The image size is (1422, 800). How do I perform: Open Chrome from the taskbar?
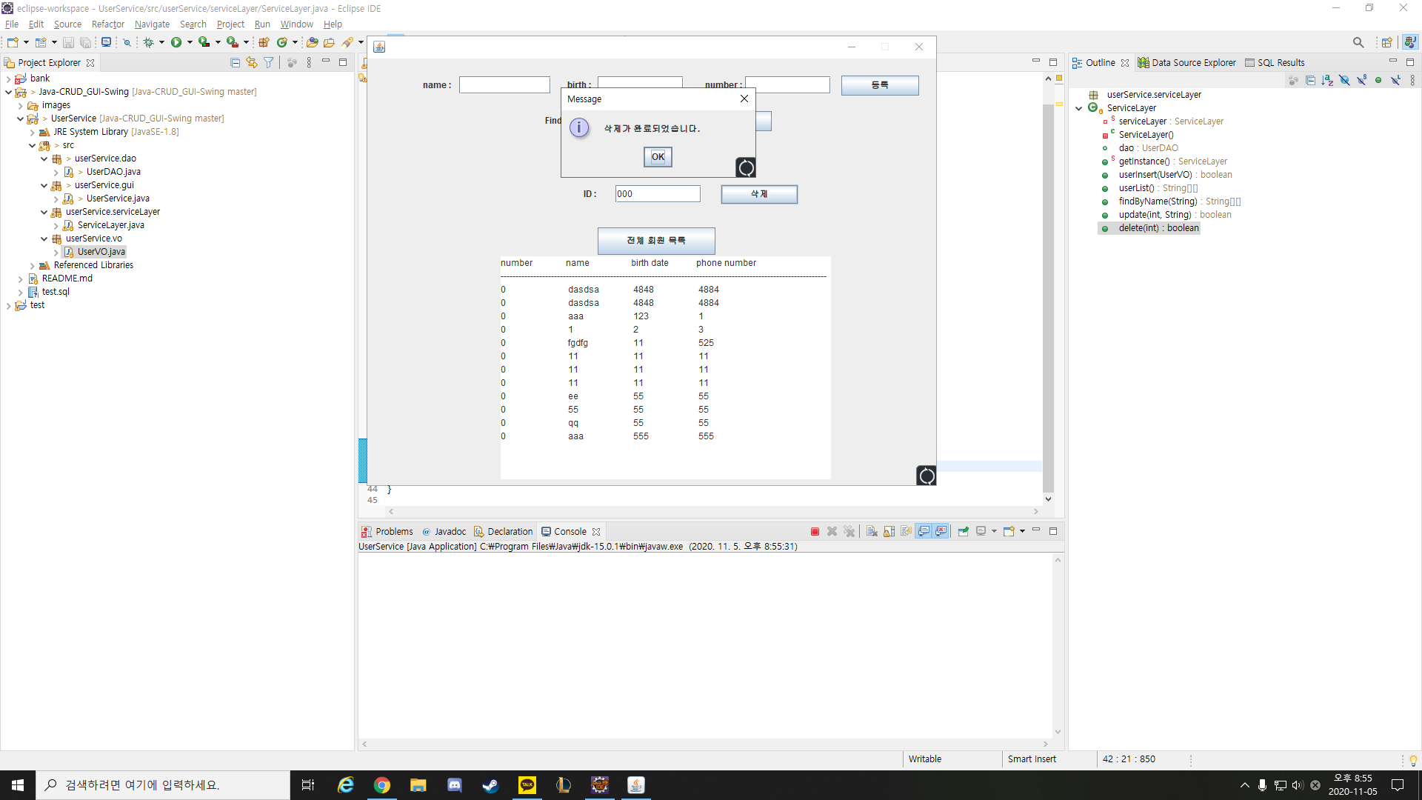382,785
